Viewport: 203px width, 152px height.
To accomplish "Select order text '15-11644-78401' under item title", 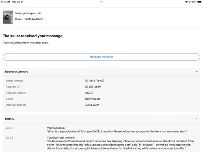I will coord(34,19).
